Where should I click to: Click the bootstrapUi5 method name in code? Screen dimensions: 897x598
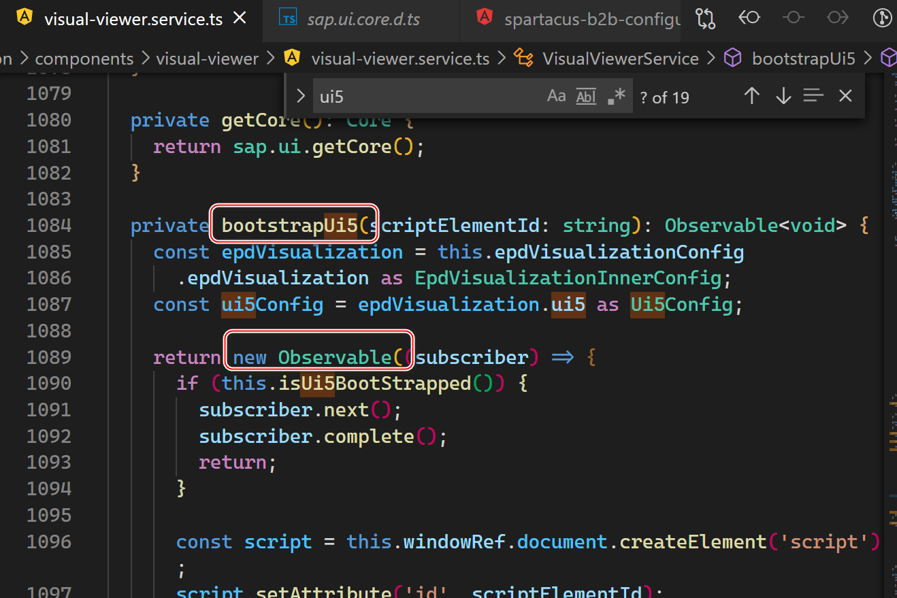pos(290,225)
